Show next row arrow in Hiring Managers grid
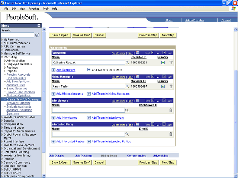This screenshot has width=238, height=178. click(x=164, y=76)
